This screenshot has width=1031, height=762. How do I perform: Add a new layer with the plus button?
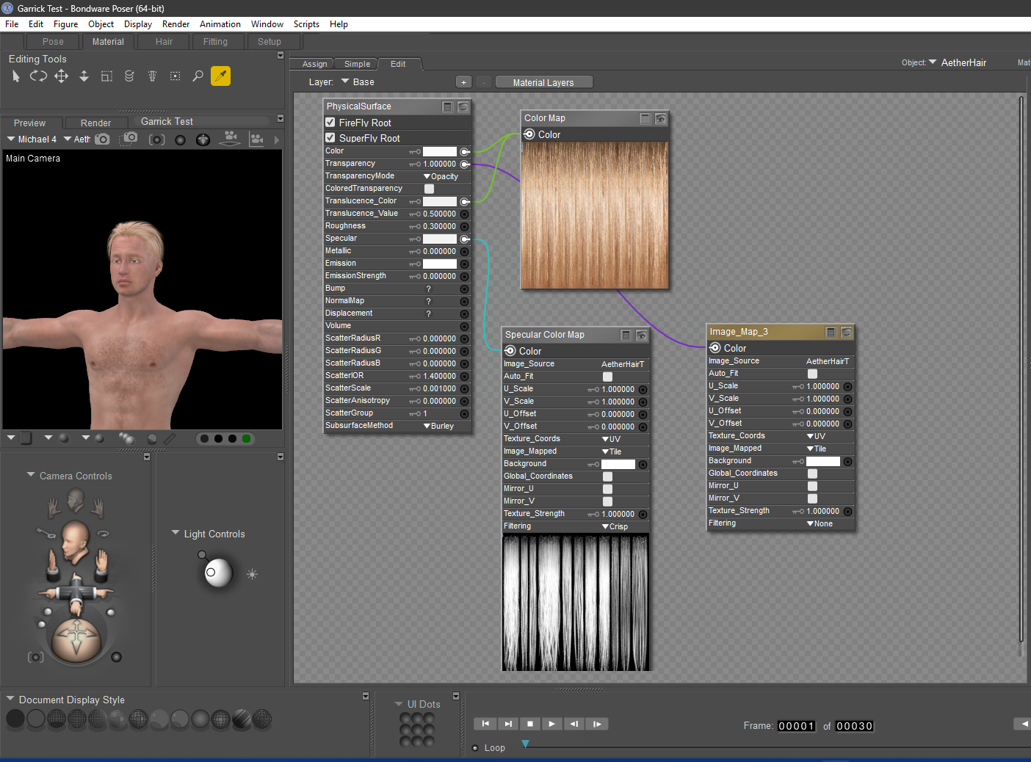(x=463, y=82)
